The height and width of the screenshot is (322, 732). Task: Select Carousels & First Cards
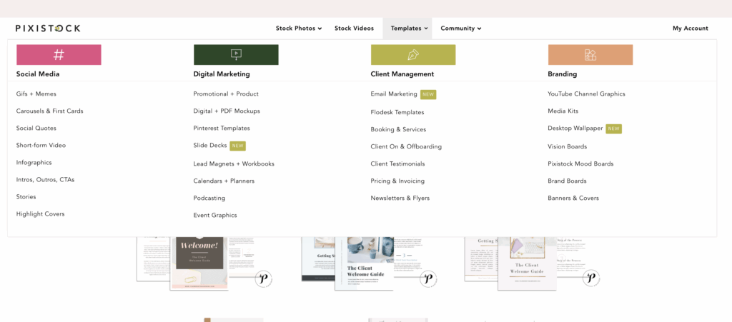(x=49, y=111)
